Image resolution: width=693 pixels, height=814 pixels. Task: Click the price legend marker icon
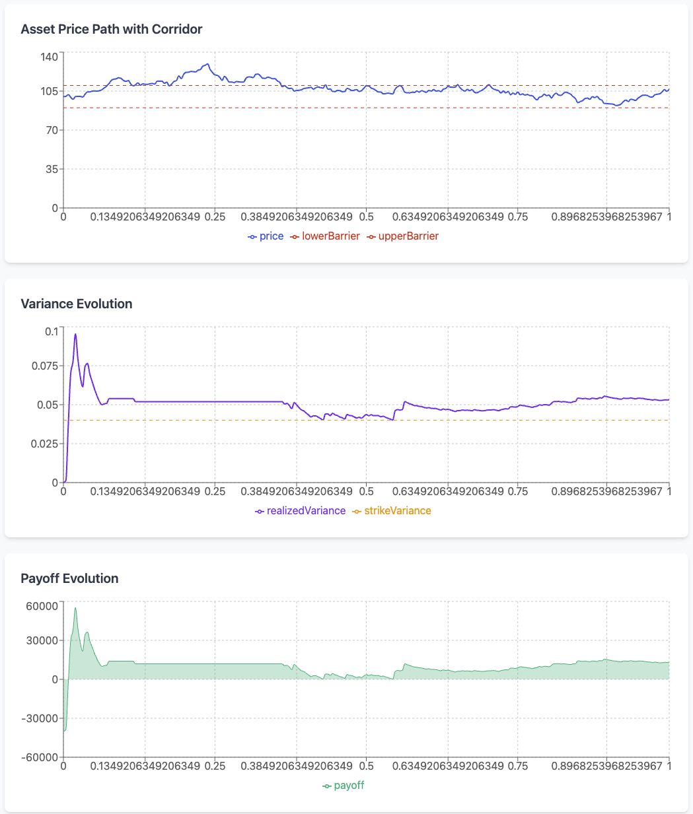pyautogui.click(x=252, y=237)
